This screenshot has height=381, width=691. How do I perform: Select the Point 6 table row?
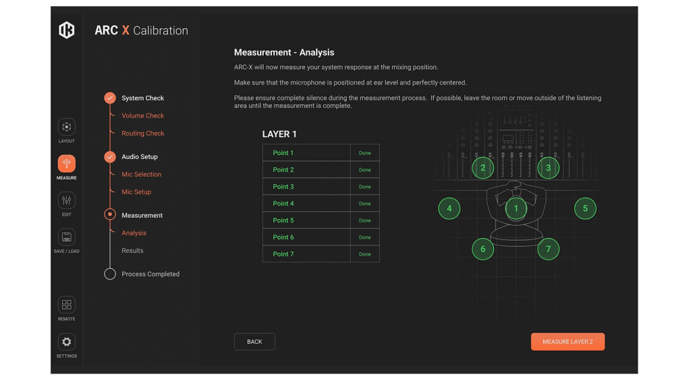point(321,237)
